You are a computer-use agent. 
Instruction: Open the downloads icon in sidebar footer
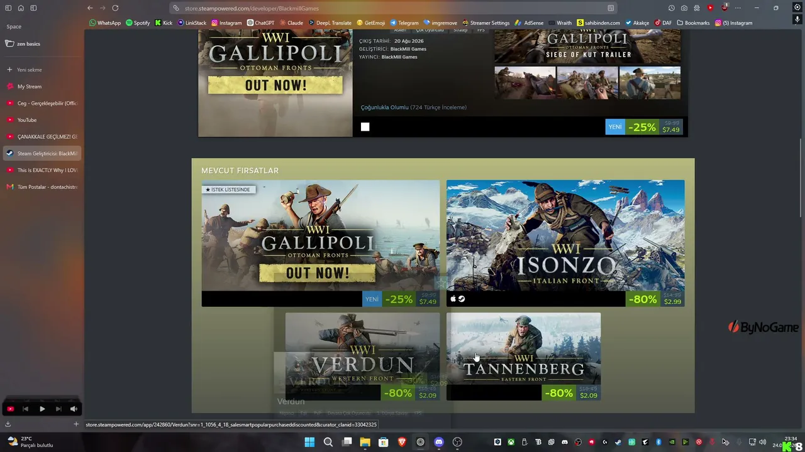tap(8, 424)
